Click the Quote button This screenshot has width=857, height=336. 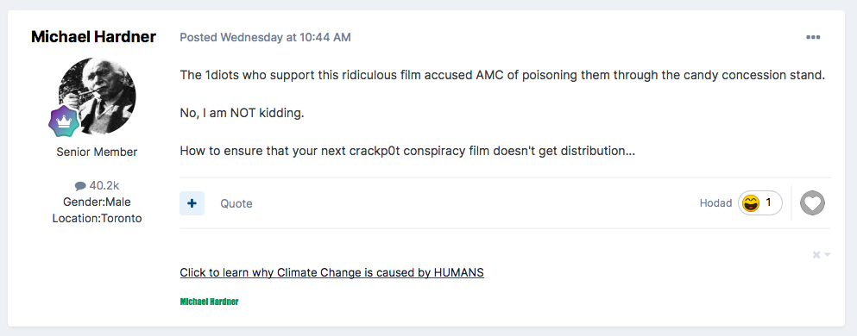(x=236, y=203)
